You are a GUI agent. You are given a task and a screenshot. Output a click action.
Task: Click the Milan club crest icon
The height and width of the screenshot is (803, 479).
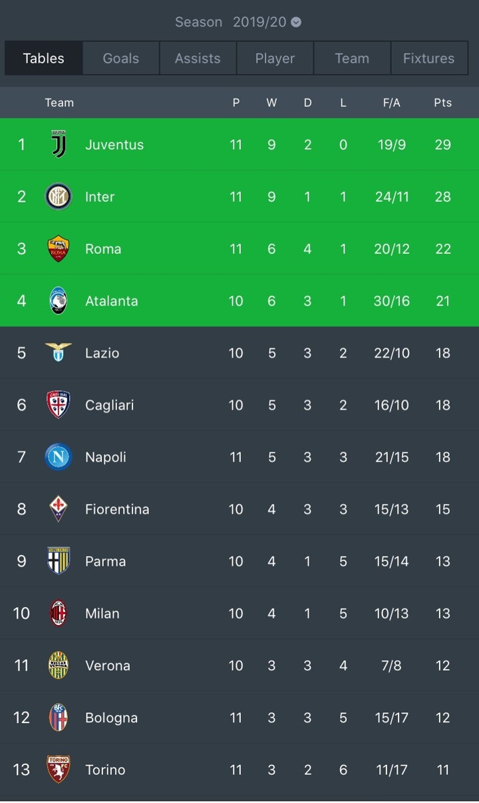(x=59, y=613)
